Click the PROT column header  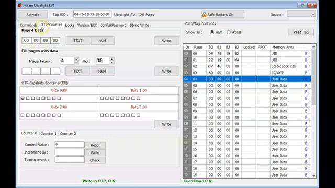pos(263,47)
